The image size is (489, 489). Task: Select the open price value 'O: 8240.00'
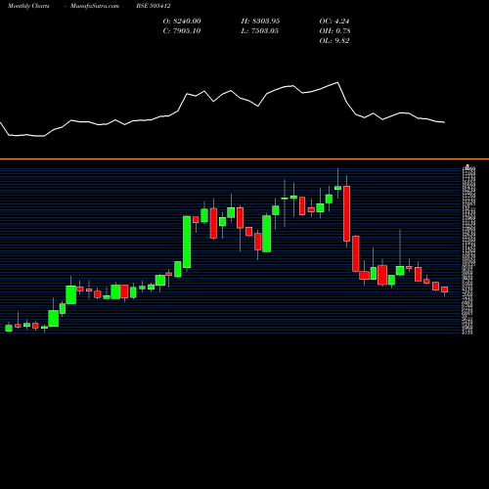tap(182, 22)
